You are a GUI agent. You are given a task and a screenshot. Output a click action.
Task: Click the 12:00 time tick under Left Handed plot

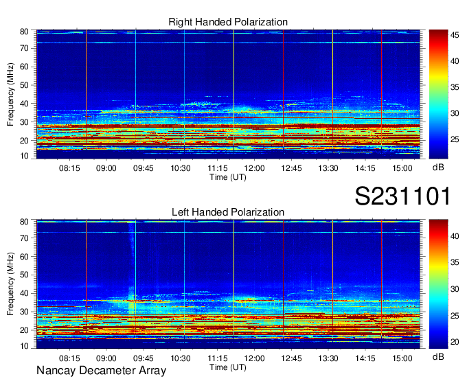tap(254, 358)
